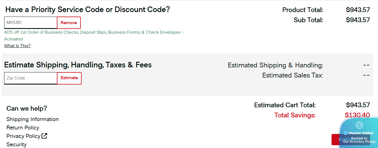Focus the Zip Code input field

pos(31,78)
